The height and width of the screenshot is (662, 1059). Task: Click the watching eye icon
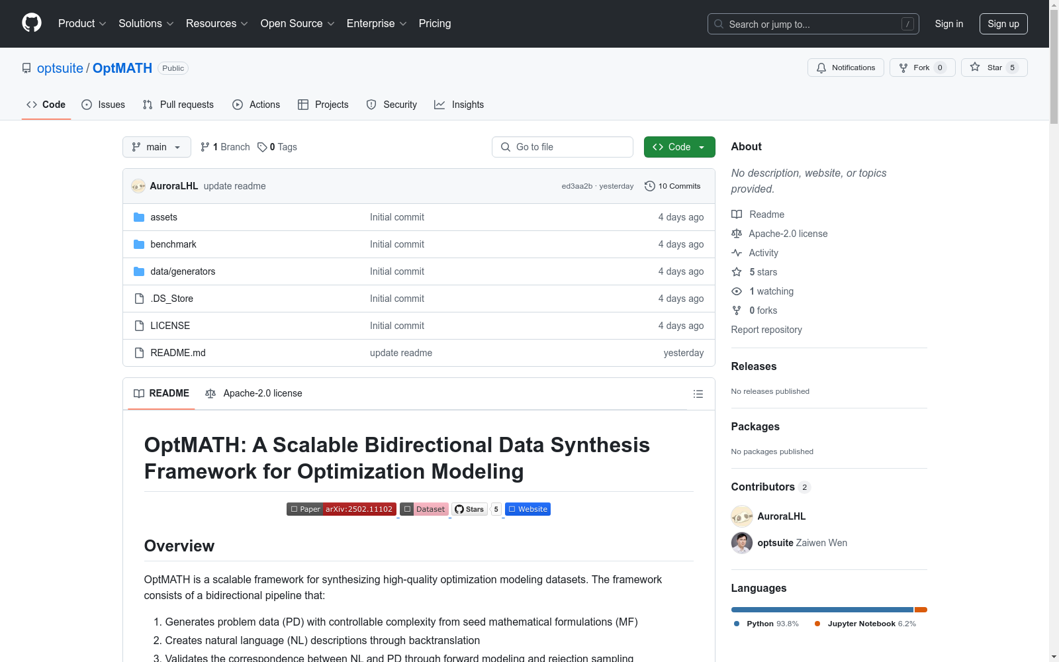pyautogui.click(x=737, y=291)
